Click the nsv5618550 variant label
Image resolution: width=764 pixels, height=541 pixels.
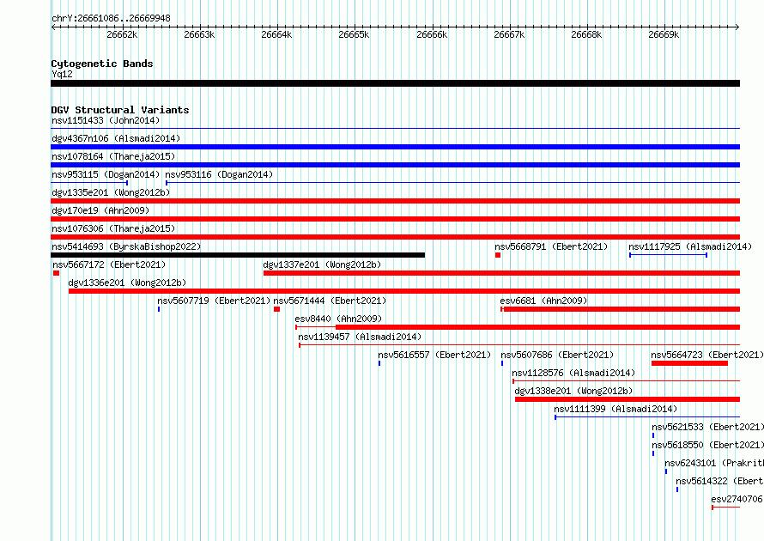[707, 445]
